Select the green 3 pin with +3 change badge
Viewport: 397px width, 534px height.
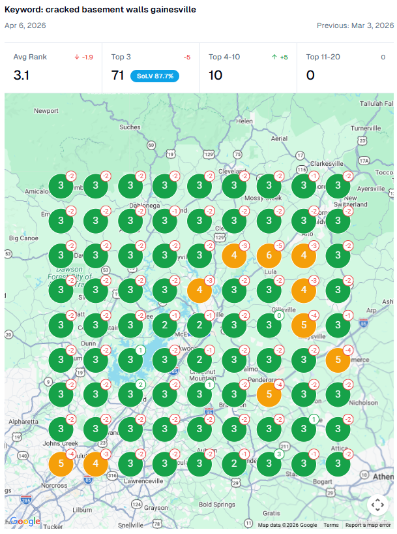point(269,463)
